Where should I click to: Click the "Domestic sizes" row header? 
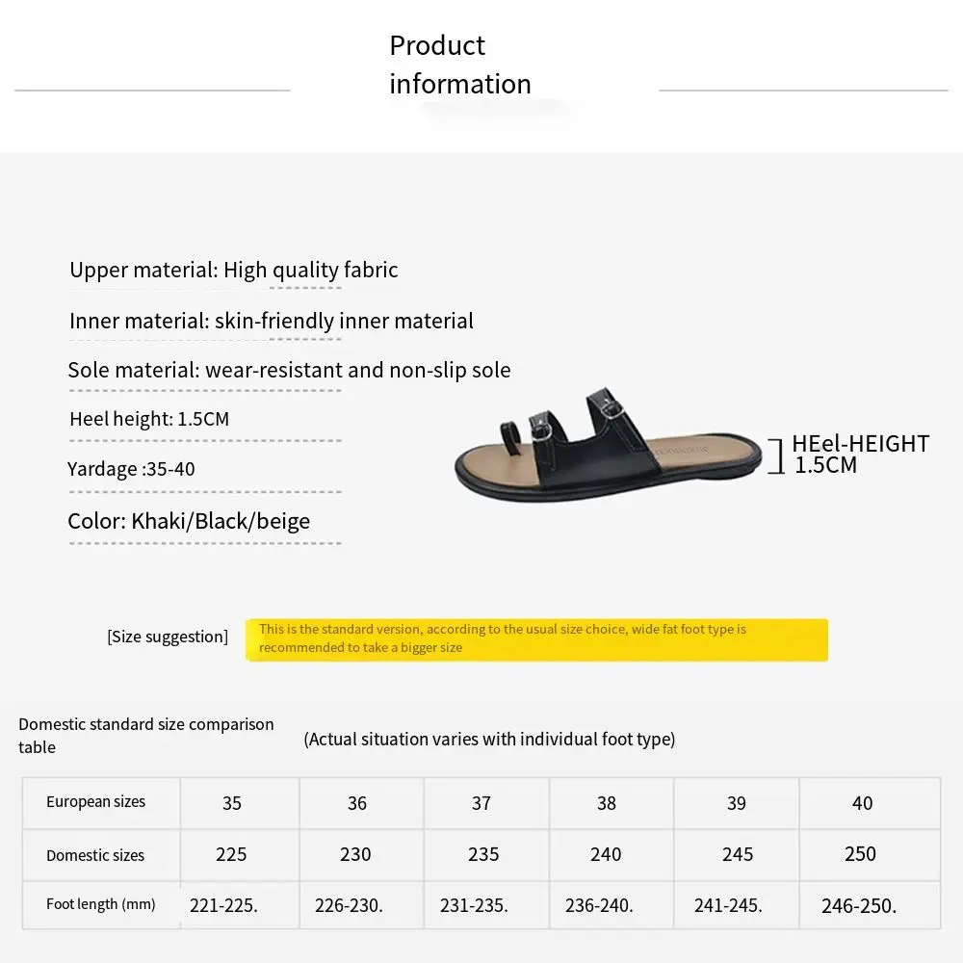(x=95, y=855)
